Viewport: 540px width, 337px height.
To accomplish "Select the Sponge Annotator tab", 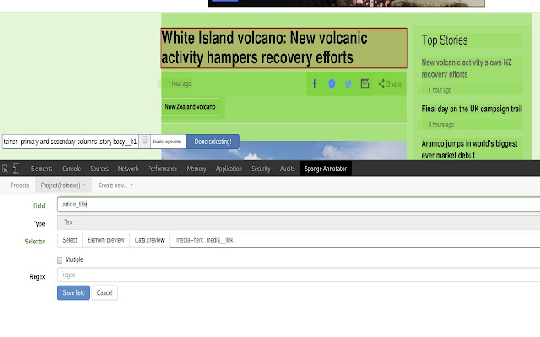I will [x=326, y=168].
